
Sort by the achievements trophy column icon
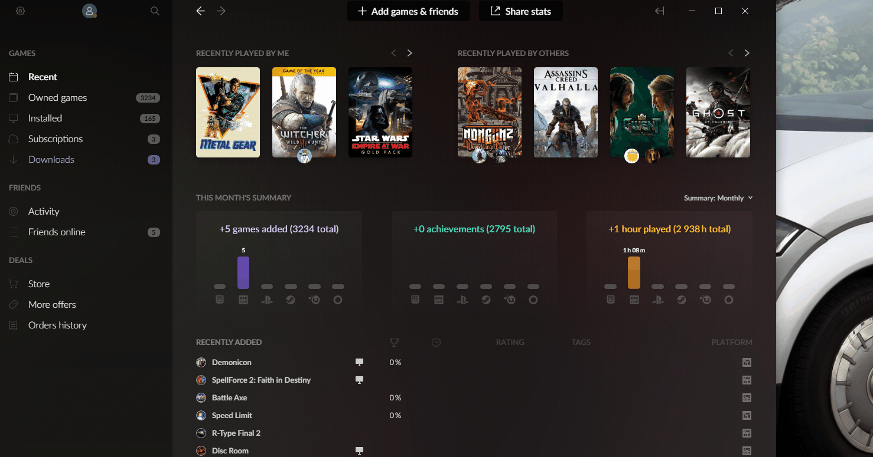pyautogui.click(x=394, y=342)
